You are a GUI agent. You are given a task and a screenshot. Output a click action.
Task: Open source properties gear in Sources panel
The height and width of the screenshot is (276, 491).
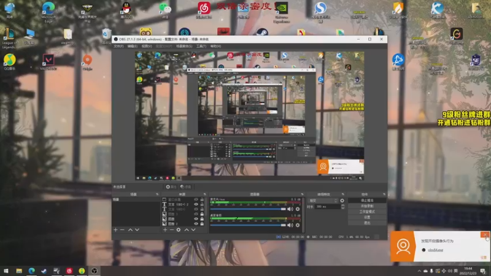coord(179,229)
